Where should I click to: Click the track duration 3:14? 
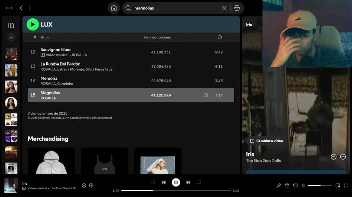(219, 95)
